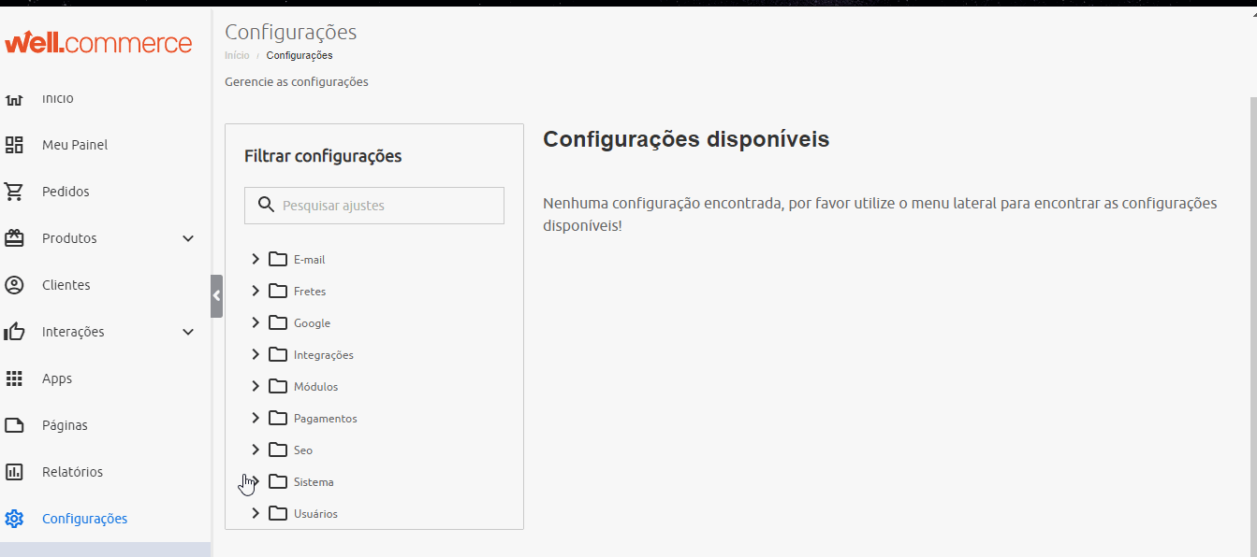The width and height of the screenshot is (1257, 557).
Task: Expand the Seo tree node arrow
Action: click(x=256, y=450)
